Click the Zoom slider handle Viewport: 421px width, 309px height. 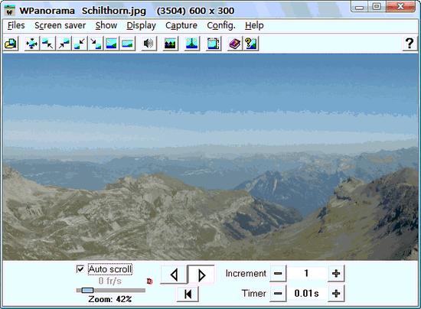click(87, 290)
